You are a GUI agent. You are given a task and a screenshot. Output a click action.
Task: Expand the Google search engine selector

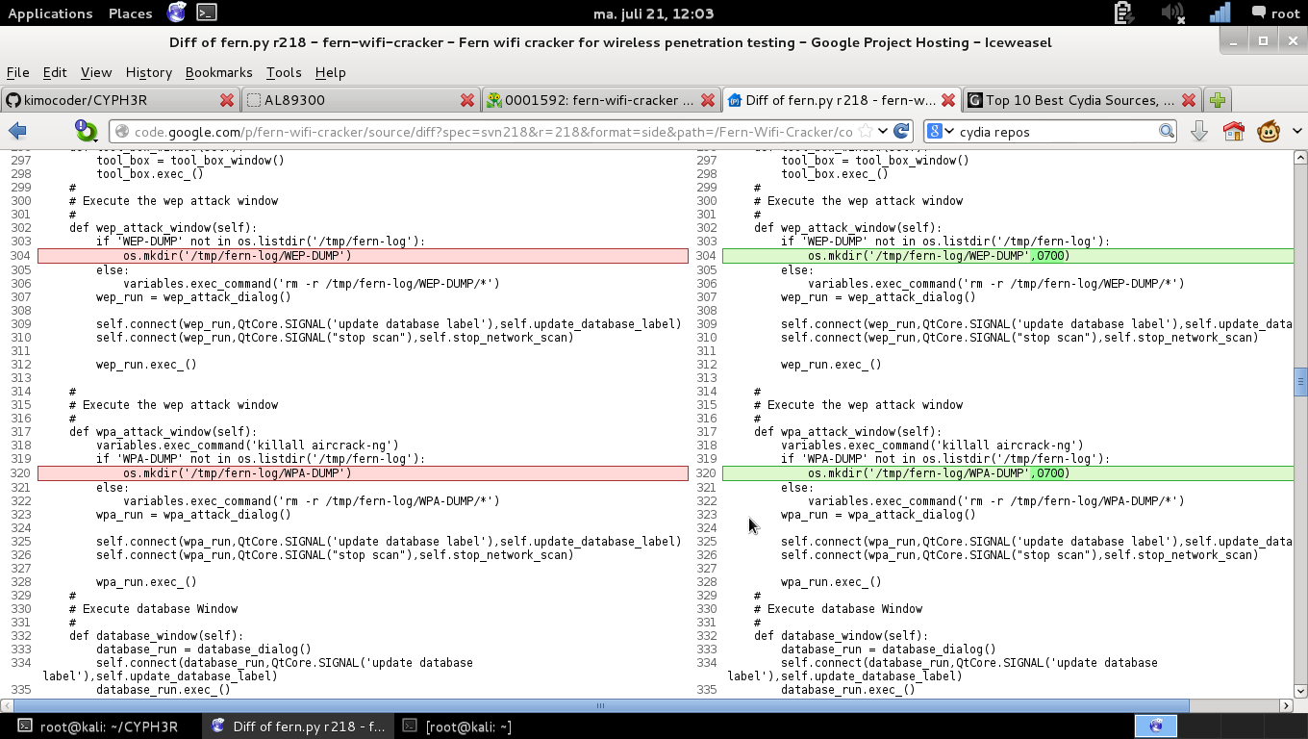(x=940, y=132)
